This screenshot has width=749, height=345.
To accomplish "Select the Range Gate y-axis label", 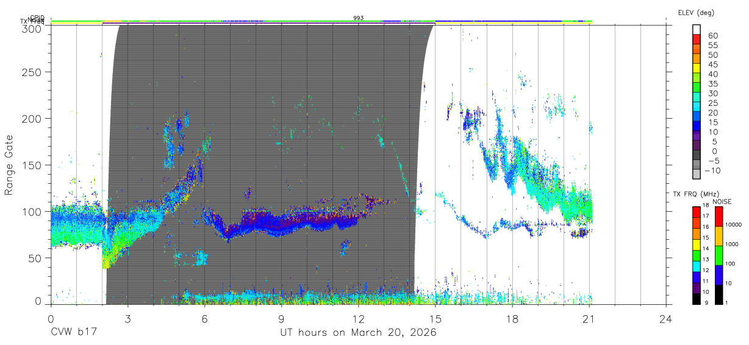I will 9,166.
